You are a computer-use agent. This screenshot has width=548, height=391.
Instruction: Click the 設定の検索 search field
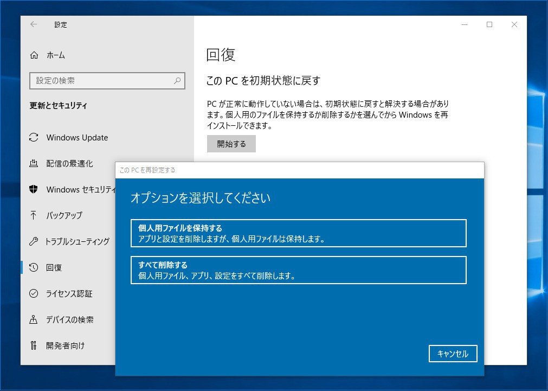click(x=107, y=81)
